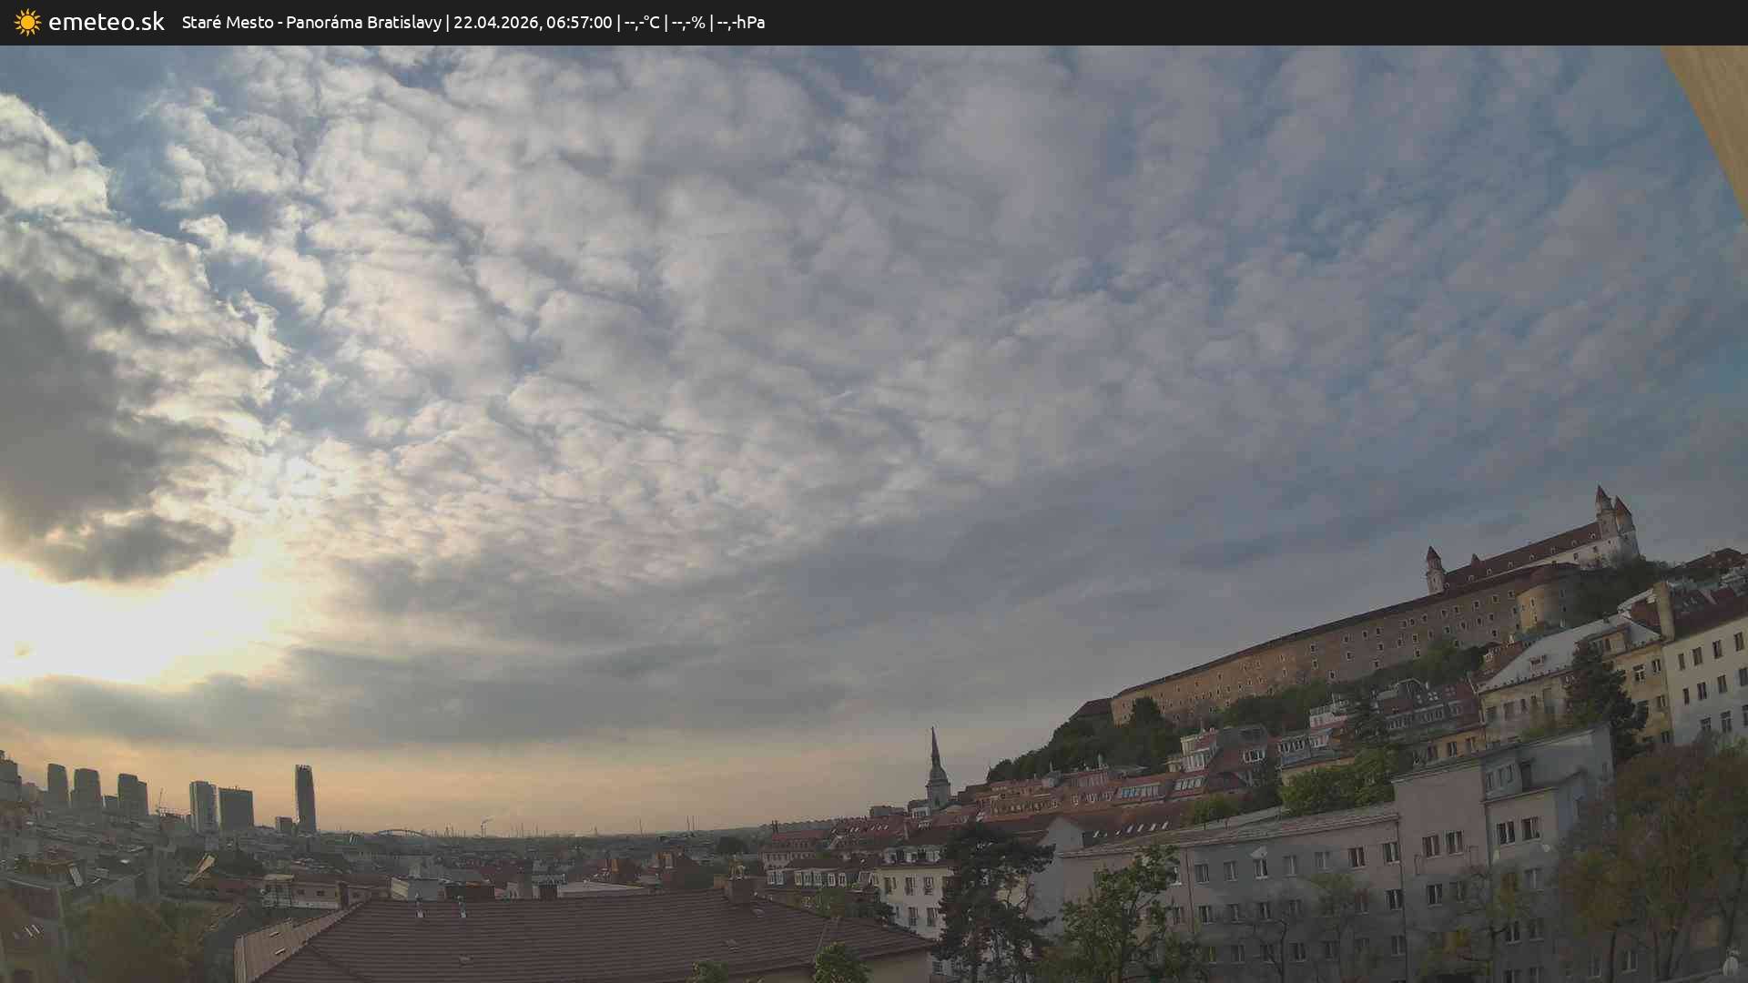Click the humidity reading '--,-%'
Image resolution: width=1748 pixels, height=983 pixels.
point(688,22)
